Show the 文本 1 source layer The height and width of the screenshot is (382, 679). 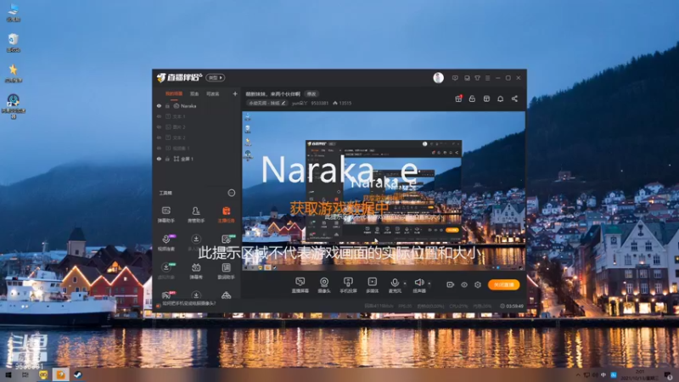point(159,116)
